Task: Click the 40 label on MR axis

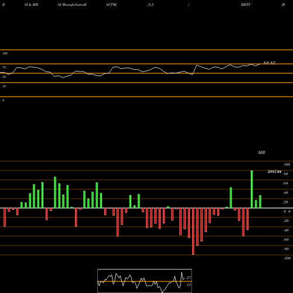Action: [286, 193]
